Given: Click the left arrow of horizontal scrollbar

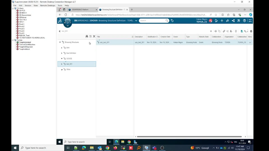Looking at the screenshot, I should 136,137.
